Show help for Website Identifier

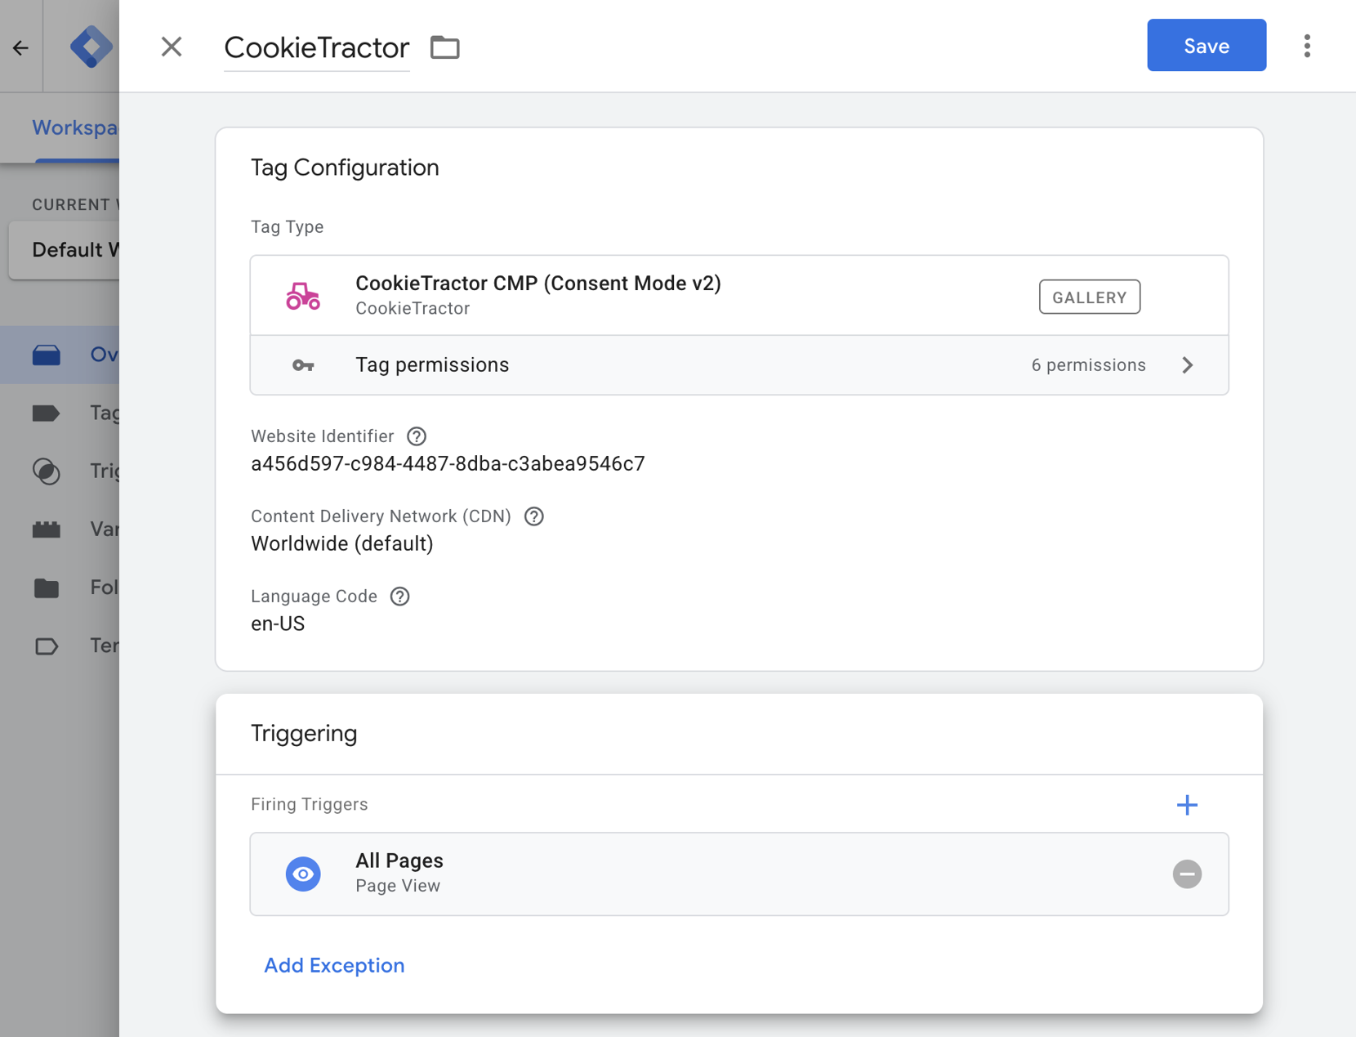417,436
